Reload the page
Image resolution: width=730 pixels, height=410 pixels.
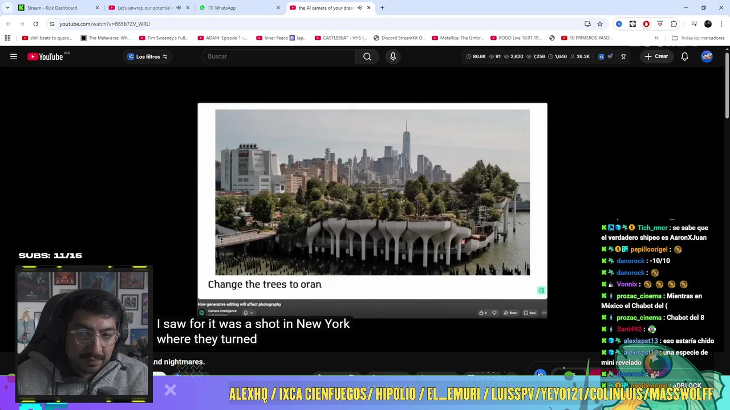[x=35, y=24]
